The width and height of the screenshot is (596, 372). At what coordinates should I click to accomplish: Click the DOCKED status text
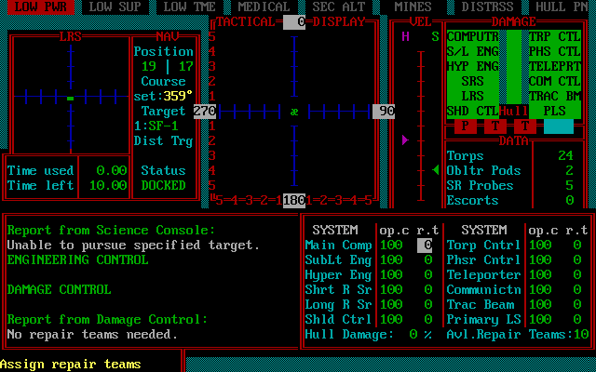tap(164, 185)
